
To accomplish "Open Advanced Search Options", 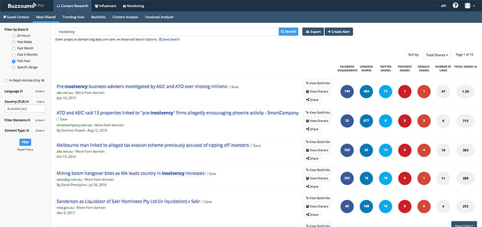I will [x=137, y=40].
